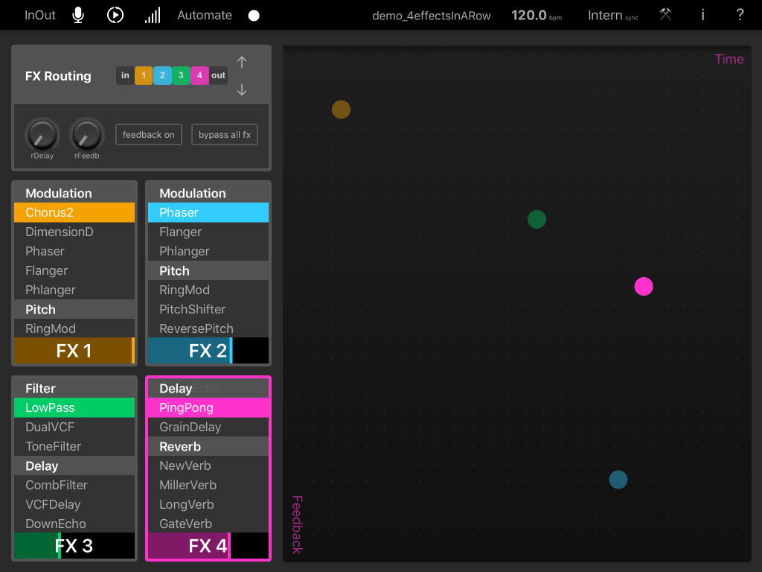Click the Automate record circle

click(254, 16)
